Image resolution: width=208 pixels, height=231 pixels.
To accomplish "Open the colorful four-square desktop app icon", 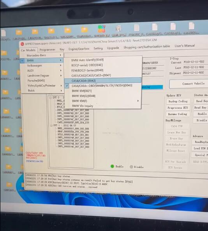I will (x=102, y=29).
